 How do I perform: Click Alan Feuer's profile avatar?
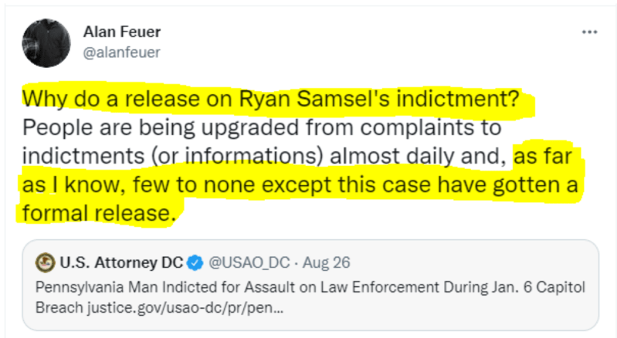pos(47,42)
